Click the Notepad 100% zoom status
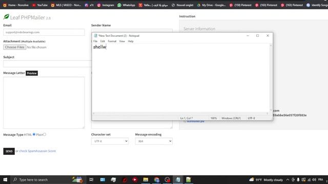The height and width of the screenshot is (184, 328). [x=214, y=118]
